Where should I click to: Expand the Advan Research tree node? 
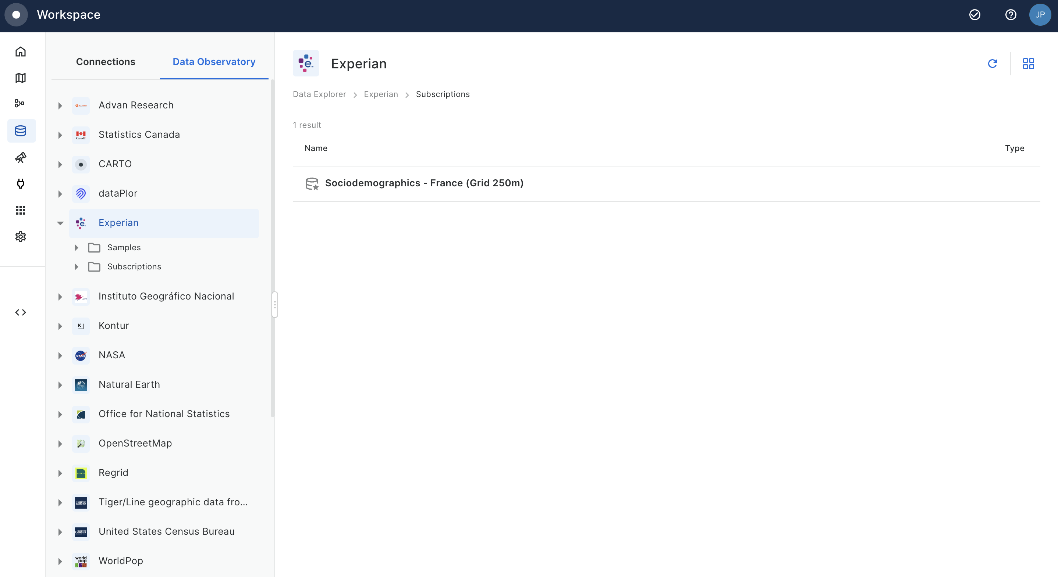click(x=60, y=105)
